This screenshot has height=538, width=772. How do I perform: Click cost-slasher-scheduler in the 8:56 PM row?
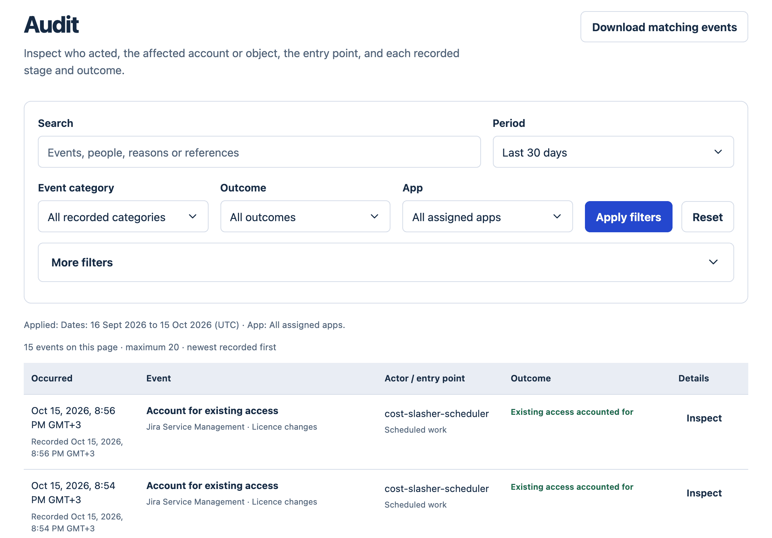(x=436, y=414)
